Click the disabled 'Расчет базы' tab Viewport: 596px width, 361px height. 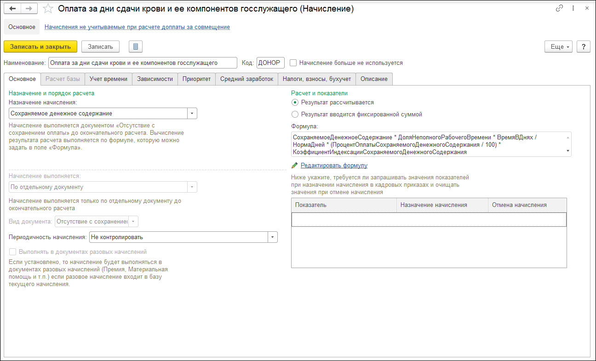coord(63,79)
